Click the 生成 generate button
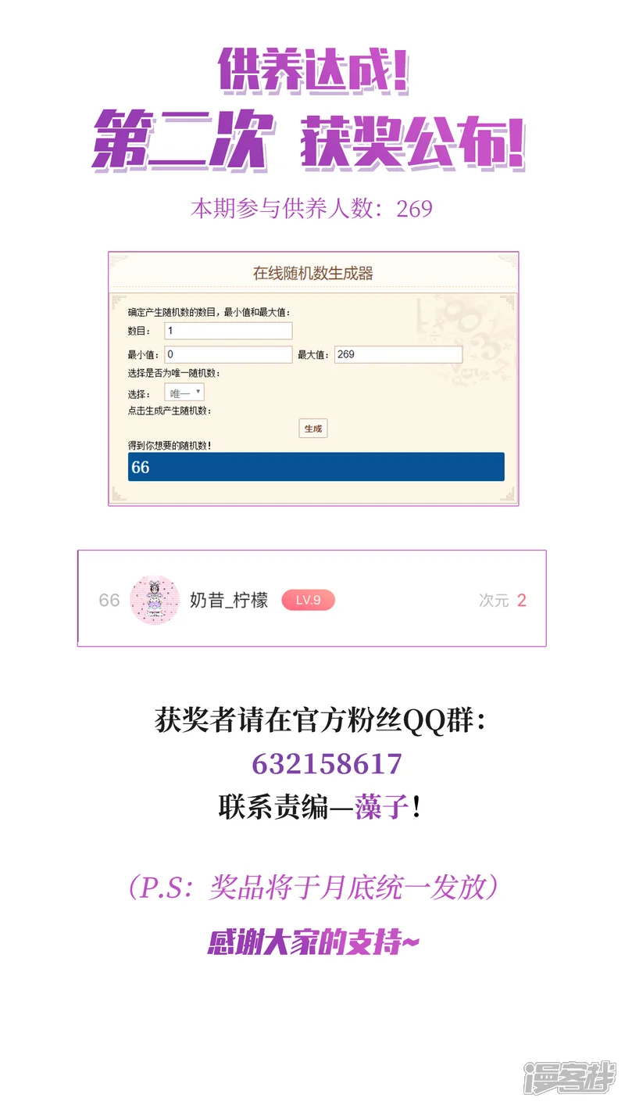The image size is (625, 1105). coord(312,429)
